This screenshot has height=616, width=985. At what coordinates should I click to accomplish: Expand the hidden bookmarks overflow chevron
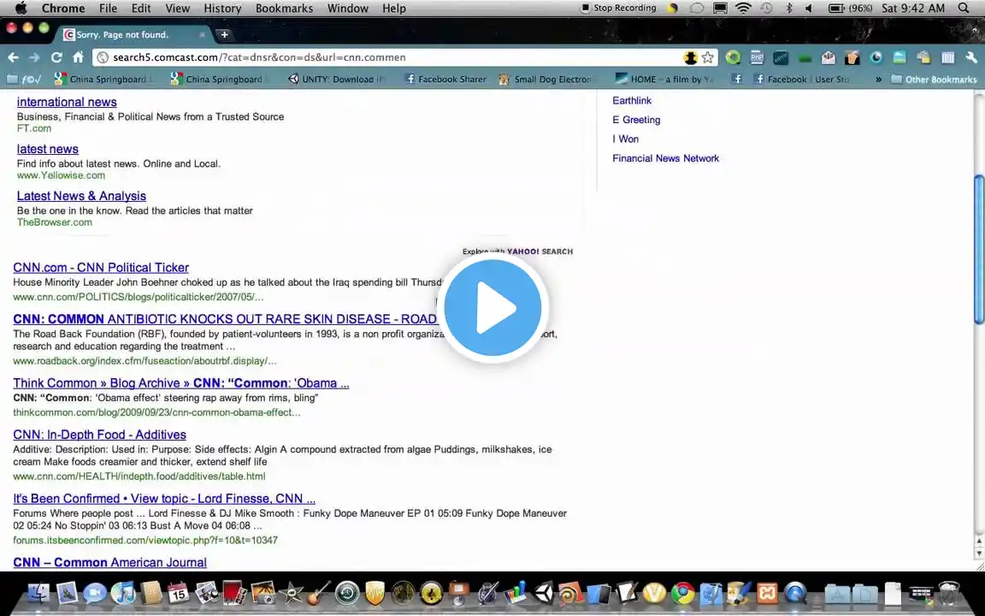click(x=878, y=80)
